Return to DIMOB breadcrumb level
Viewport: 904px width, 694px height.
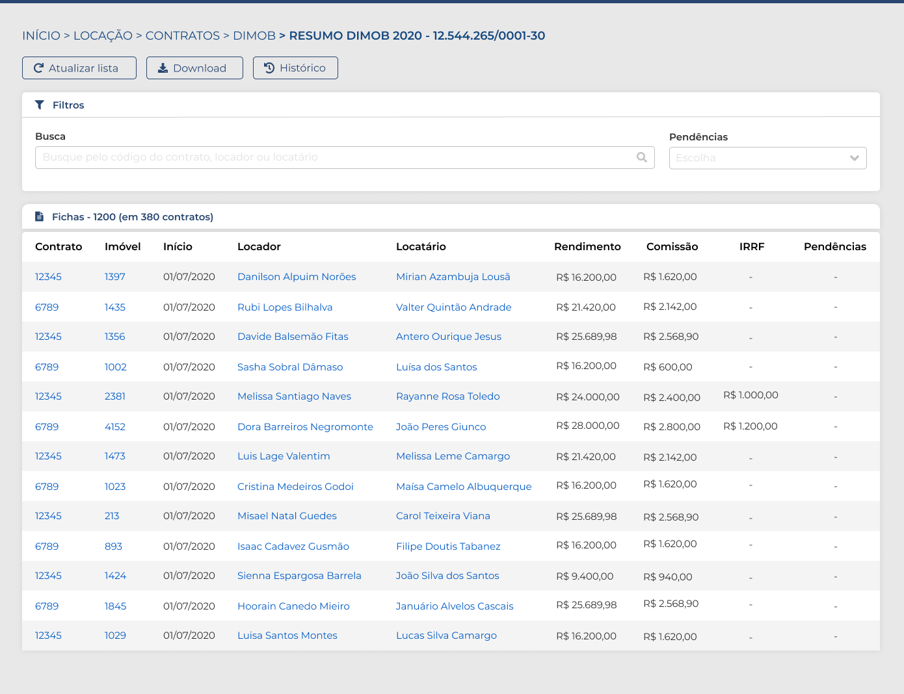tap(254, 36)
